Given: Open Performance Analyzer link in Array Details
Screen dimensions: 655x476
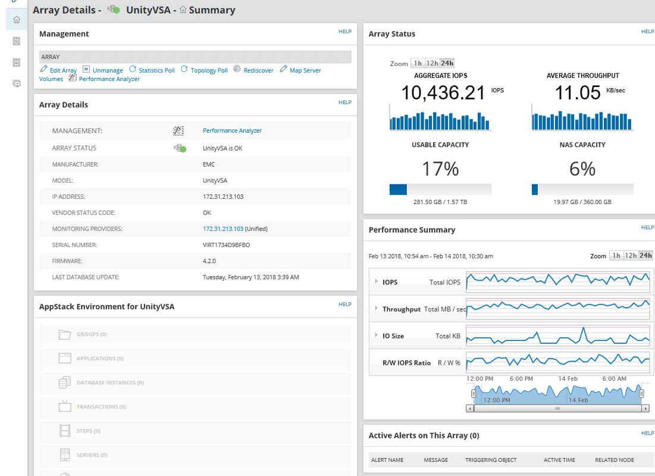Looking at the screenshot, I should (x=232, y=131).
